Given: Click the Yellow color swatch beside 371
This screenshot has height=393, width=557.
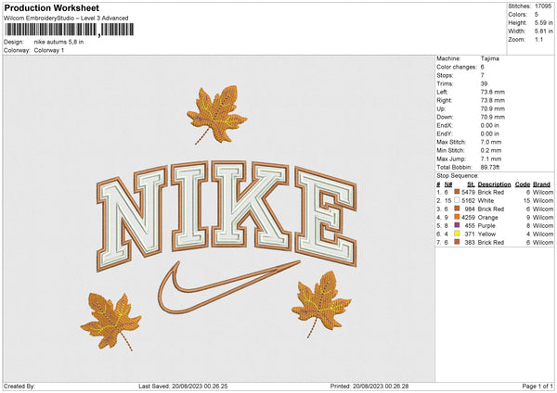Looking at the screenshot, I should [457, 234].
